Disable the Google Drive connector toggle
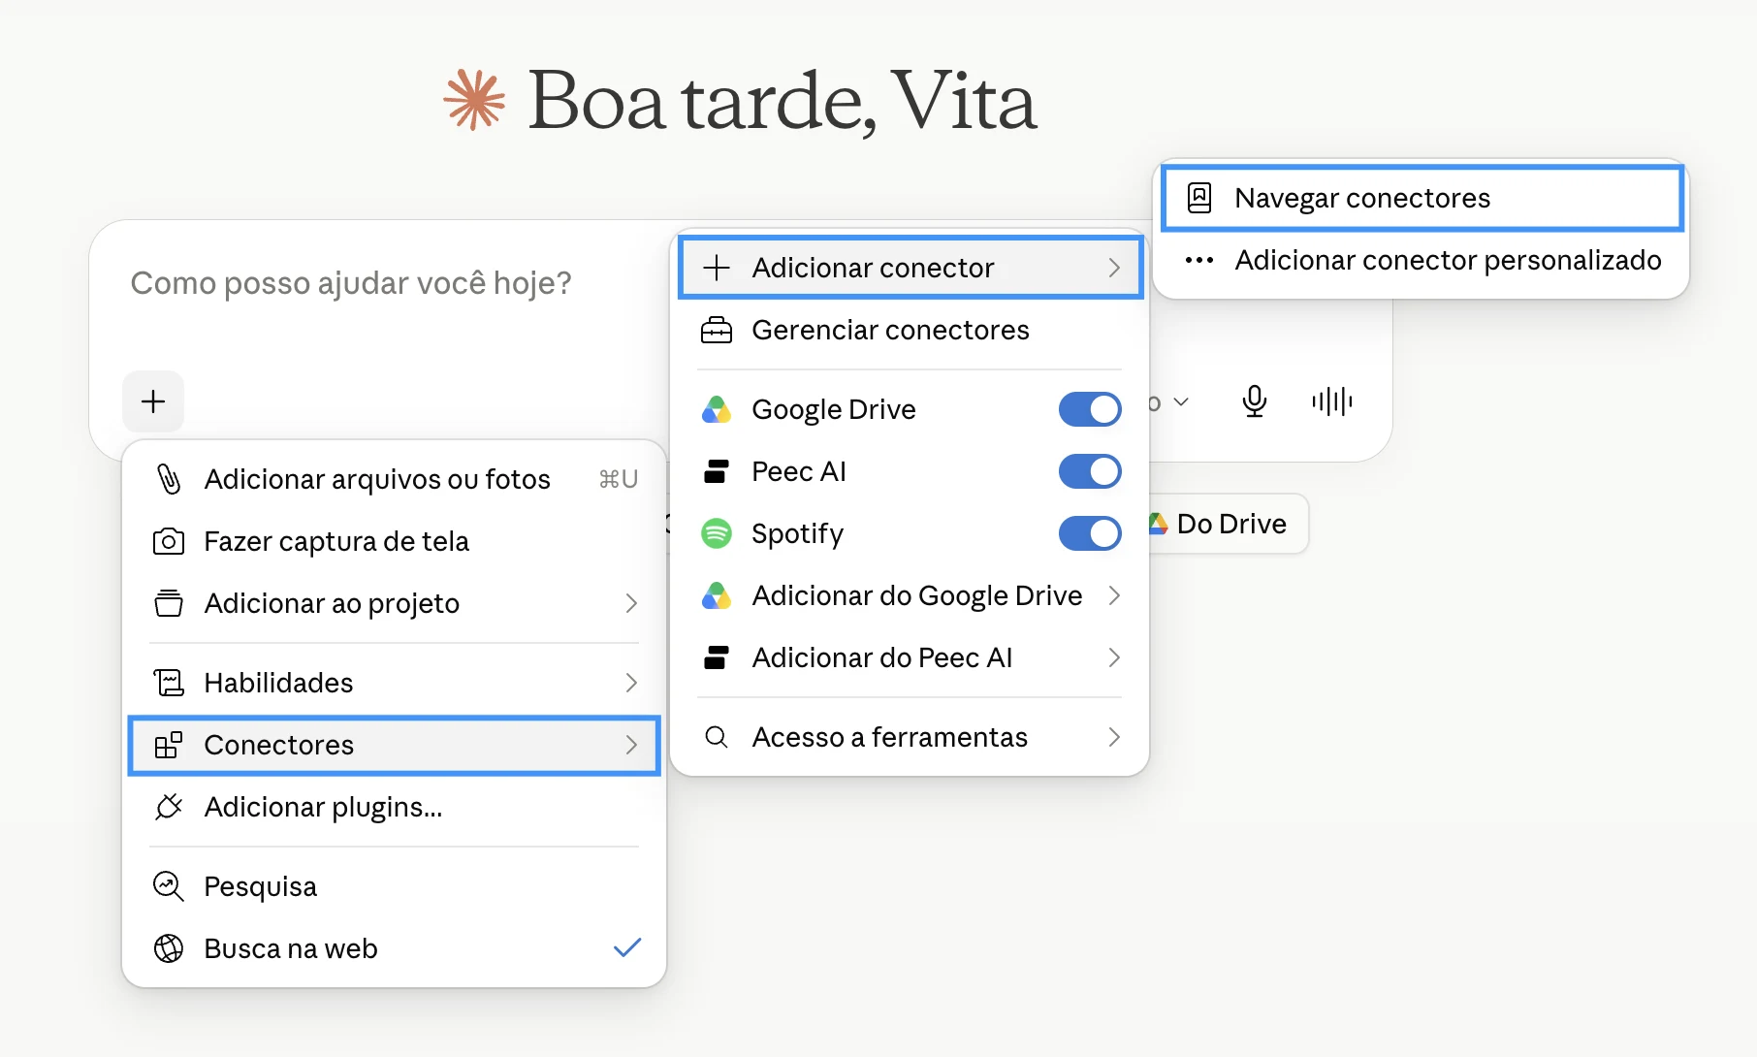This screenshot has height=1057, width=1757. click(1090, 409)
